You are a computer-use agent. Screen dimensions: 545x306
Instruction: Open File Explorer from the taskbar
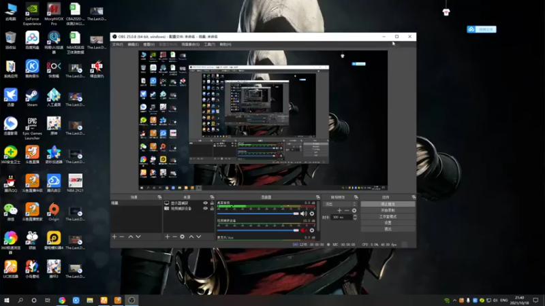pos(90,301)
